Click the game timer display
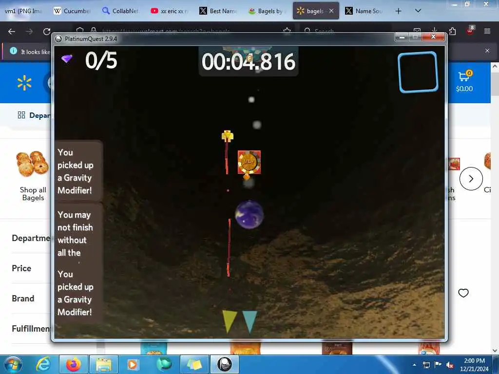Image resolution: width=499 pixels, height=374 pixels. (x=249, y=62)
